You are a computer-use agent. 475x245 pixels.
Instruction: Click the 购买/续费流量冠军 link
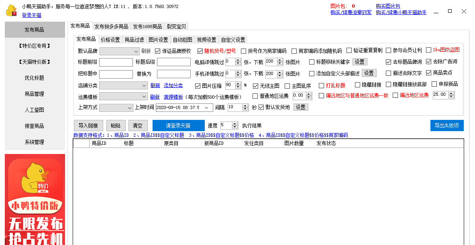pos(351,12)
